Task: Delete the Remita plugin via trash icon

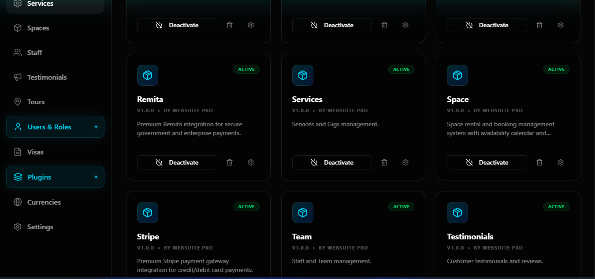Action: click(x=230, y=162)
